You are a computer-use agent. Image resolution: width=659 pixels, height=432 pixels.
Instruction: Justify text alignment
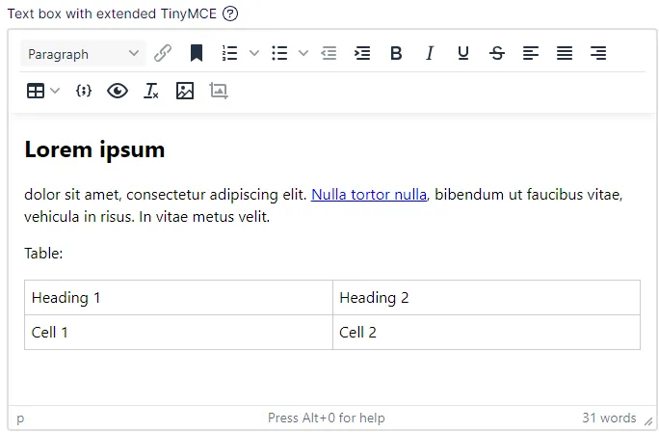click(x=564, y=53)
